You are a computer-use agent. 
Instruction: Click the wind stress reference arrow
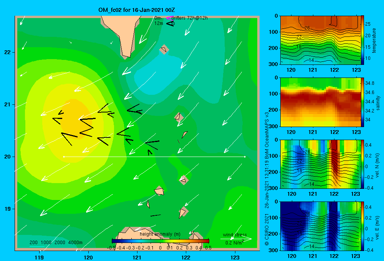tap(236, 239)
